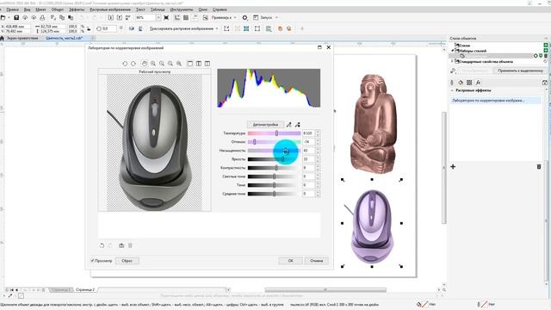Screen dimensions: 551x310
Task: Switch to Full preview single-pane view icon
Action: coord(190,64)
